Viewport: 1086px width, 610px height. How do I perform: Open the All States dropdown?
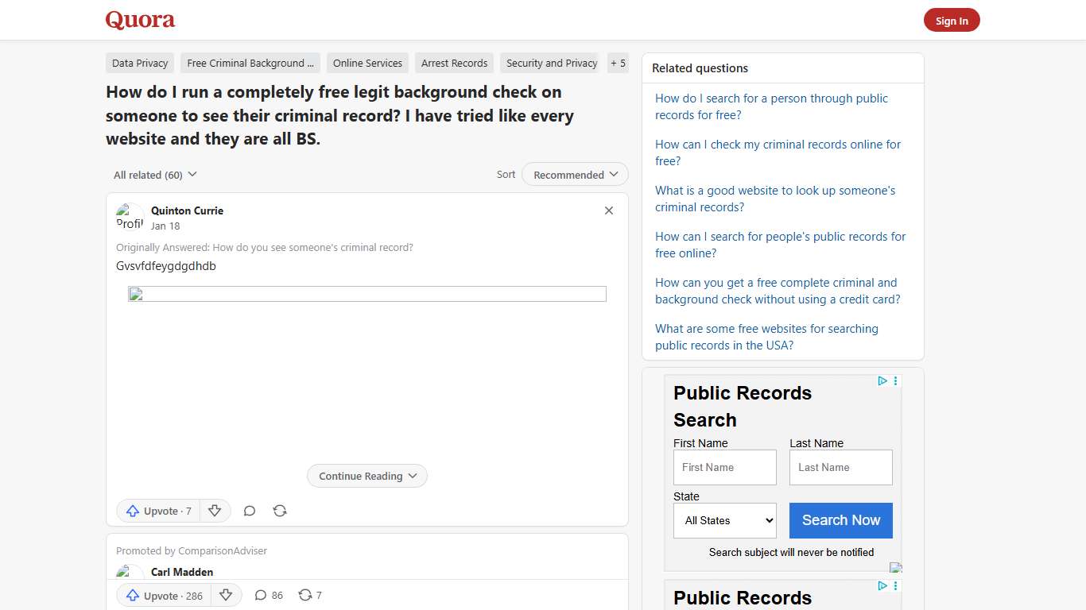pyautogui.click(x=723, y=520)
